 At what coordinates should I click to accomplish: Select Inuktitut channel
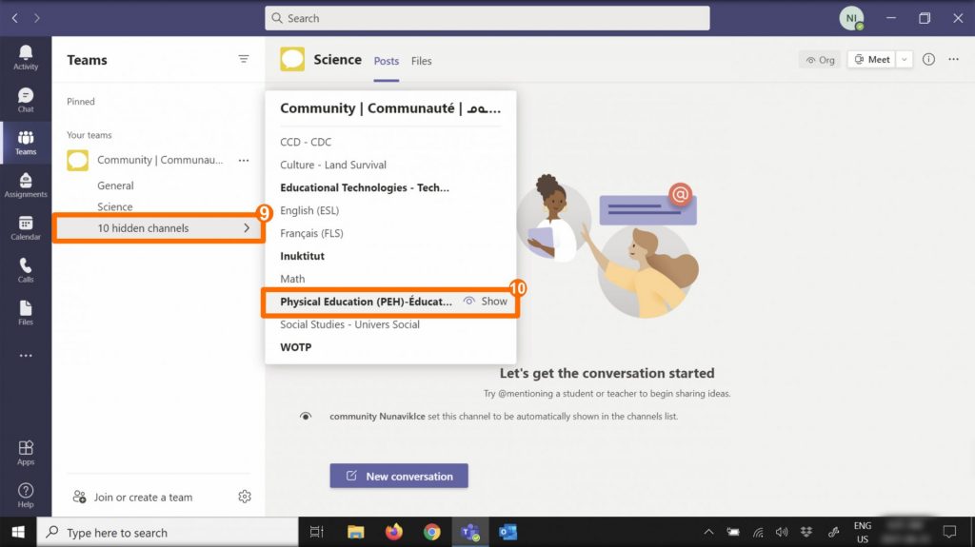tap(302, 256)
